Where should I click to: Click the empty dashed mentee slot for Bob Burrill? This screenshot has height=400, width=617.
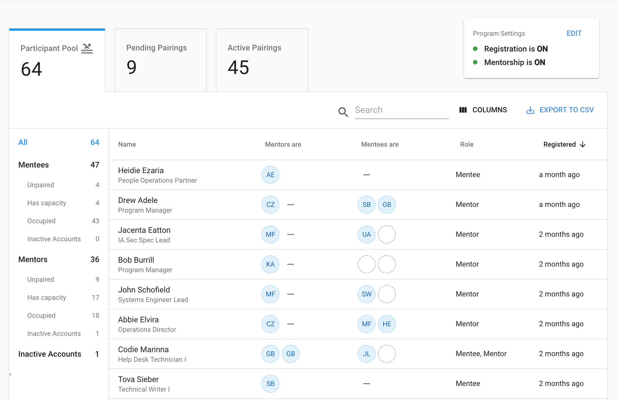tap(366, 264)
